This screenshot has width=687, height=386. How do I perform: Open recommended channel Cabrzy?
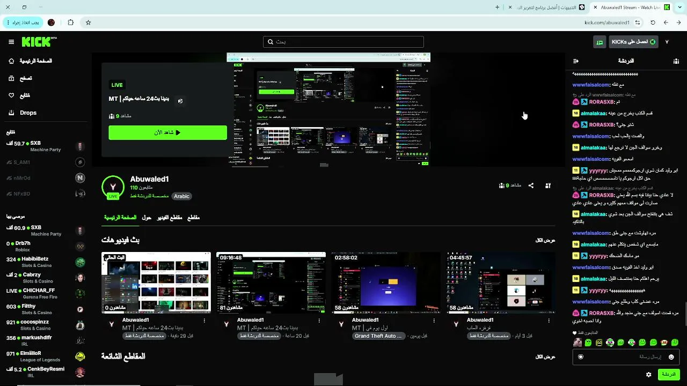[46, 278]
